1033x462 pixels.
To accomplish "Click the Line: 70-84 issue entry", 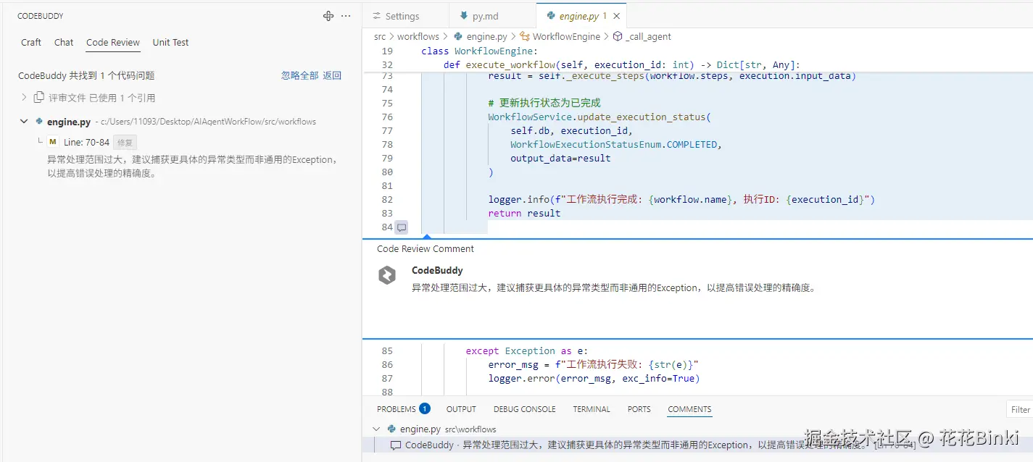I will 86,143.
